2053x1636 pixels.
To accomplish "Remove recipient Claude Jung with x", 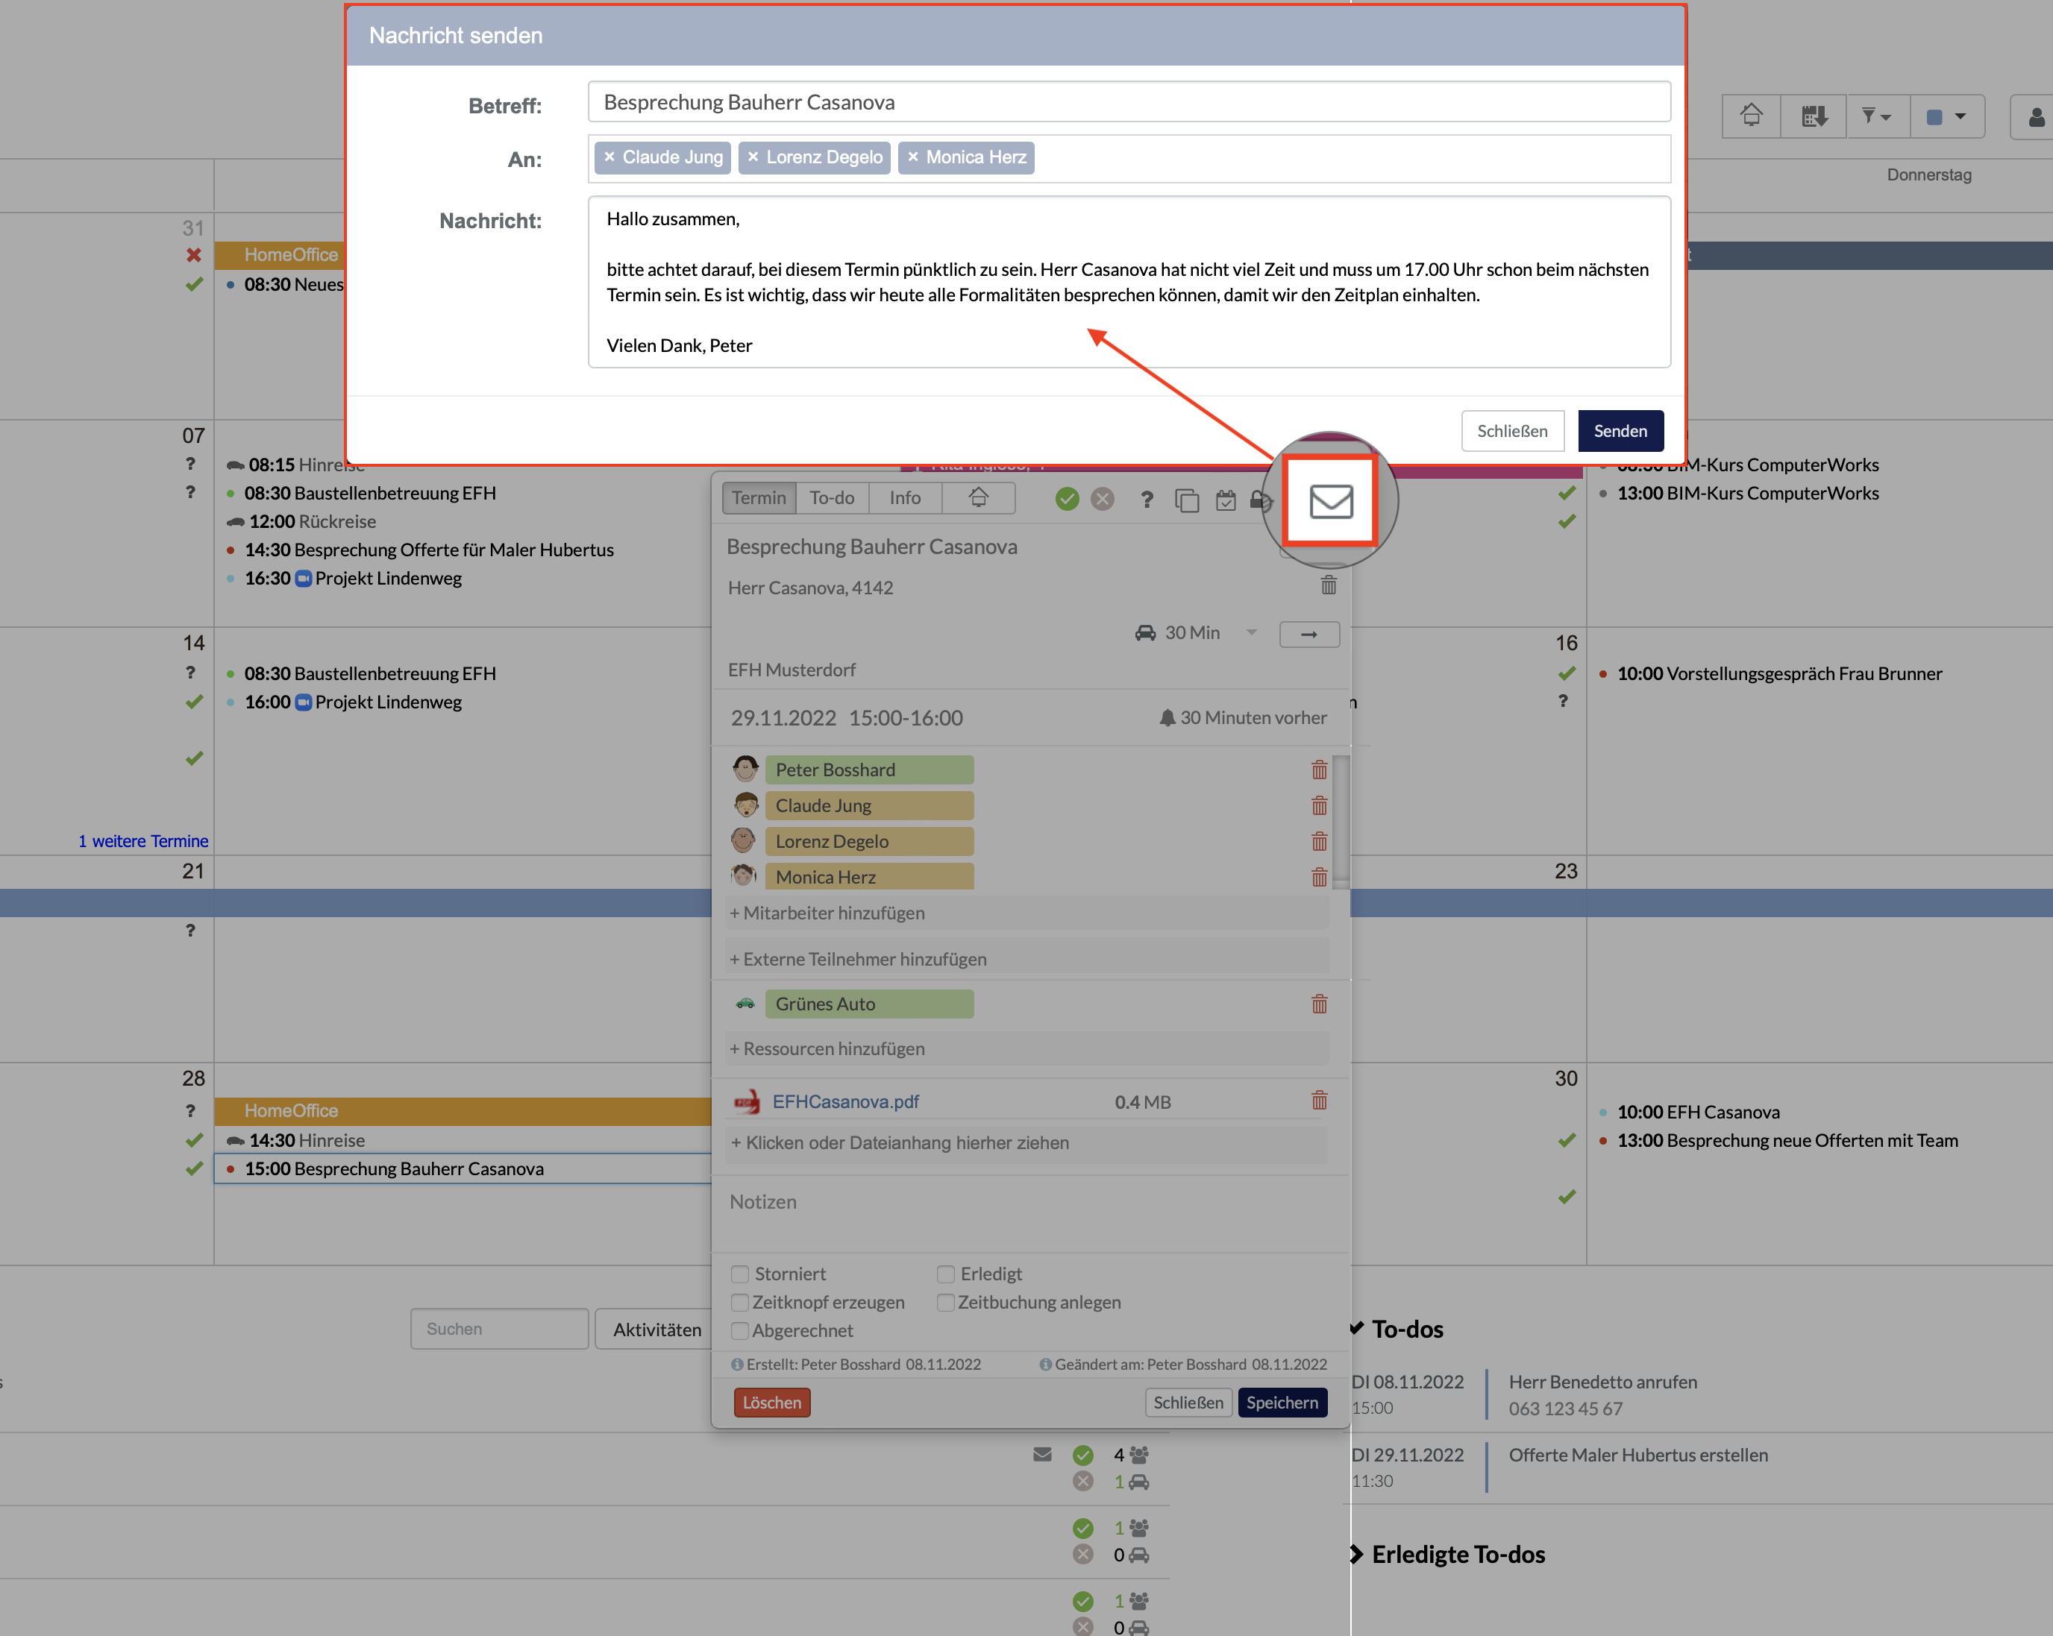I will point(609,157).
